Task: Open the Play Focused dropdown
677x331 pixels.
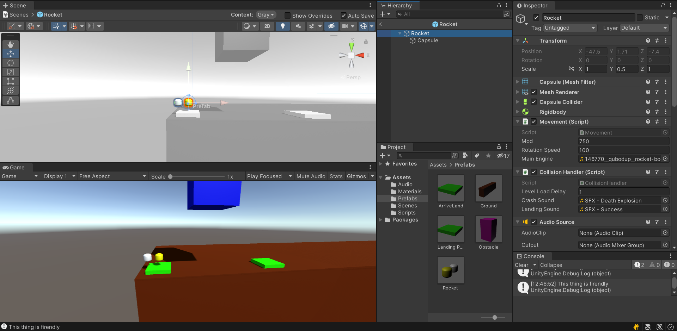Action: 269,176
